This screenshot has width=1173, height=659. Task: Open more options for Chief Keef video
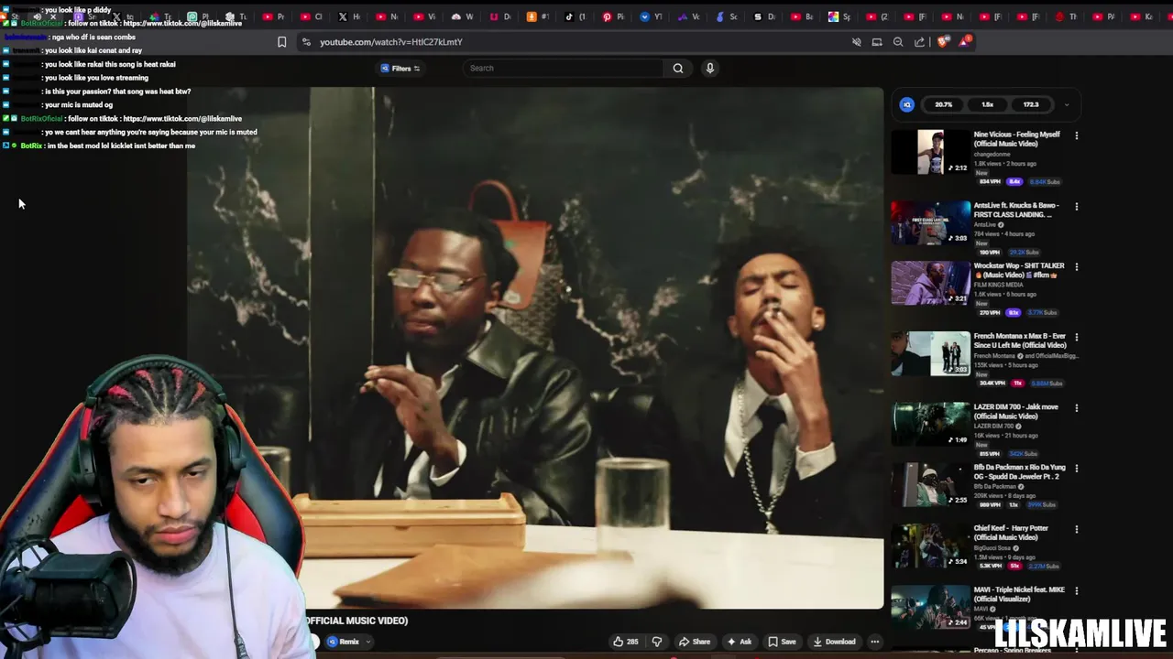point(1076,530)
